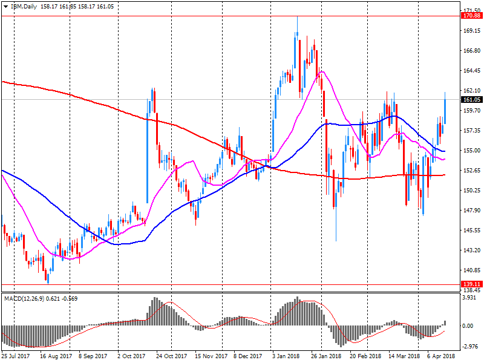The width and height of the screenshot is (484, 363).
Task: Click the 14 Mar 2018 date label
Action: pos(404,356)
